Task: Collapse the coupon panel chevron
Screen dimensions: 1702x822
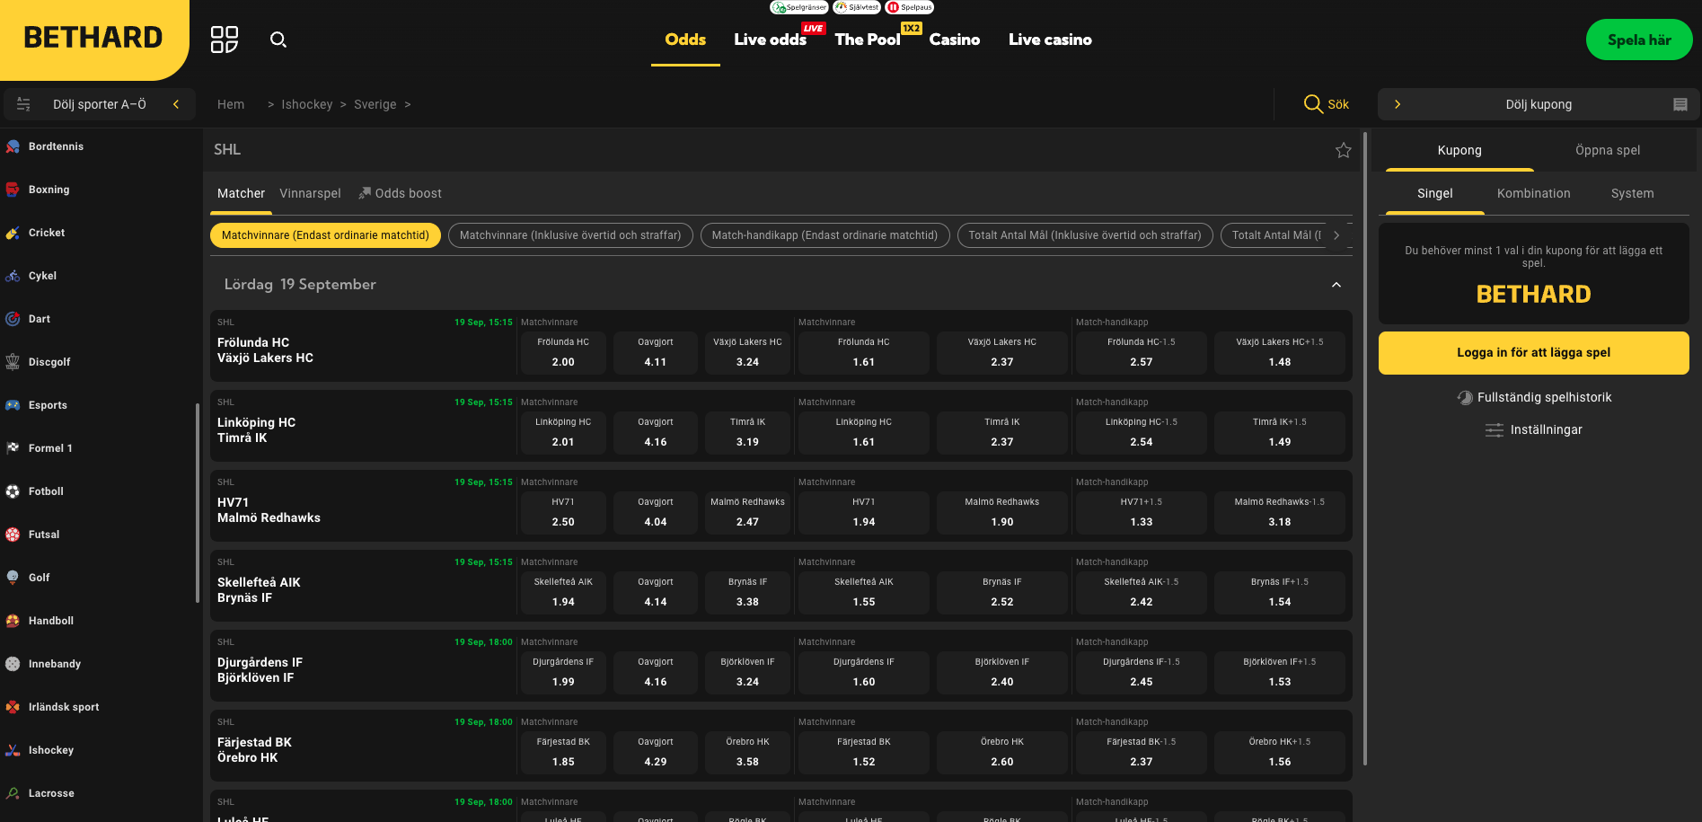Action: pos(1398,104)
